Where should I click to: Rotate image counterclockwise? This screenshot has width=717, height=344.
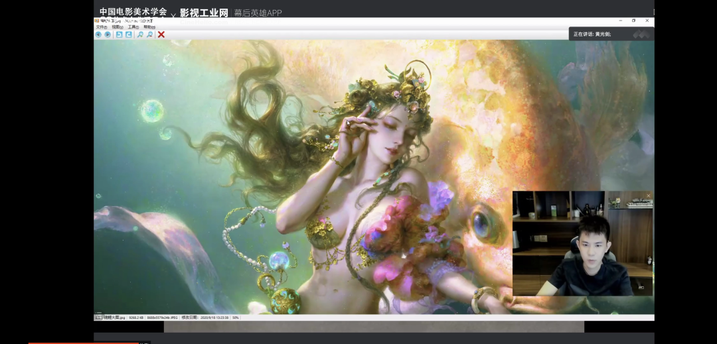(x=119, y=34)
